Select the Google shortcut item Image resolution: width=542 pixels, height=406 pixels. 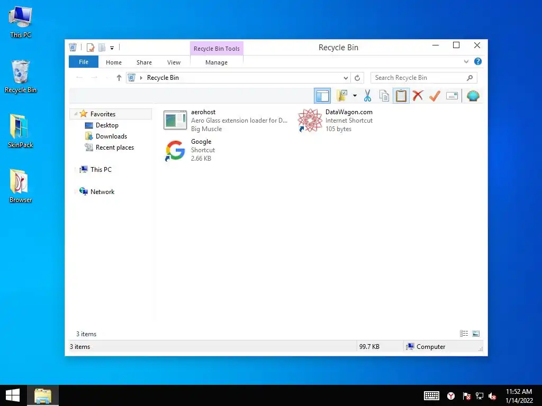(x=189, y=150)
